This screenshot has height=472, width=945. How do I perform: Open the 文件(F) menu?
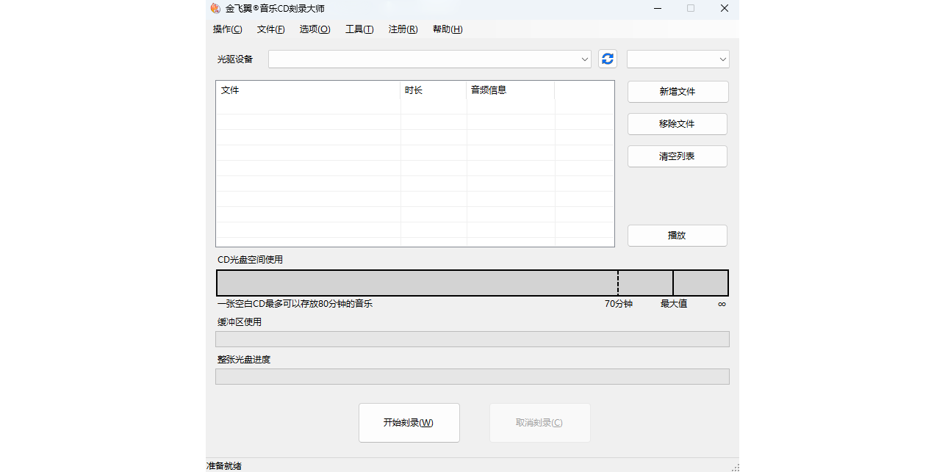click(x=270, y=29)
